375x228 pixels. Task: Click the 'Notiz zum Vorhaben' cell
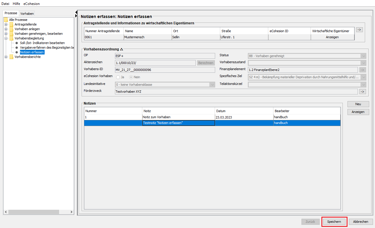pos(178,117)
